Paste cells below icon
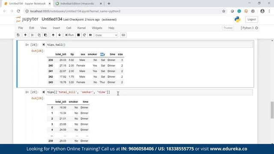The height and width of the screenshot is (154, 274). click(46, 35)
